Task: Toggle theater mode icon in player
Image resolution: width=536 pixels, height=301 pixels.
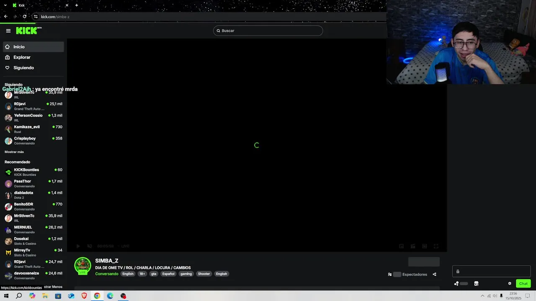Action: [424, 246]
